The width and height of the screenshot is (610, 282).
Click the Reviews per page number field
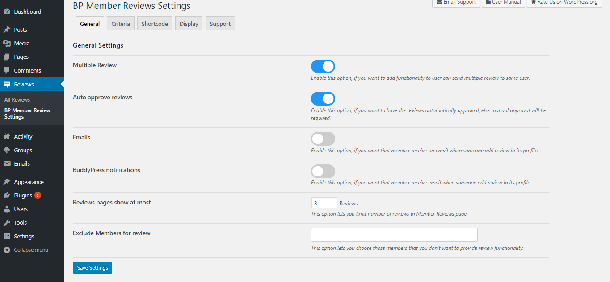(x=324, y=203)
